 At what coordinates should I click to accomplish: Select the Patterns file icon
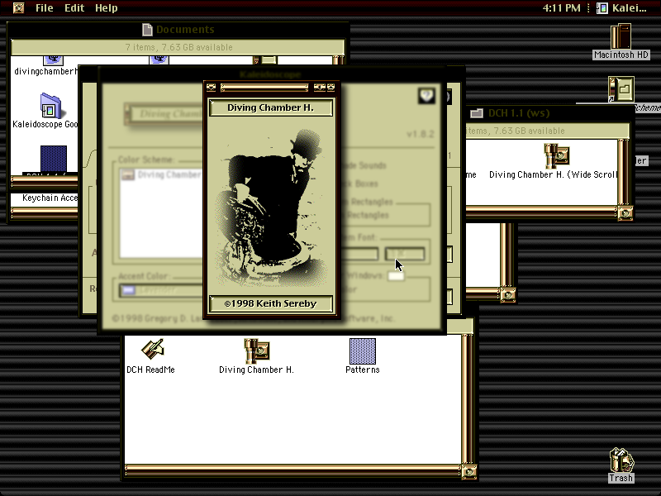[363, 351]
